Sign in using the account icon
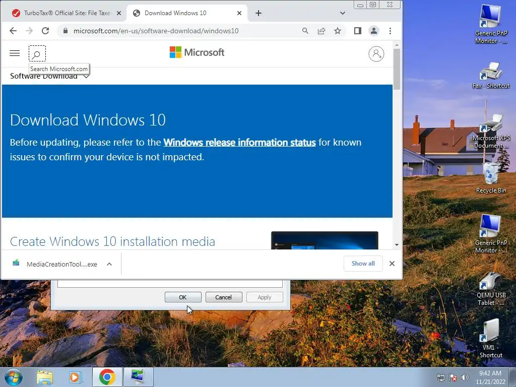 coord(376,54)
